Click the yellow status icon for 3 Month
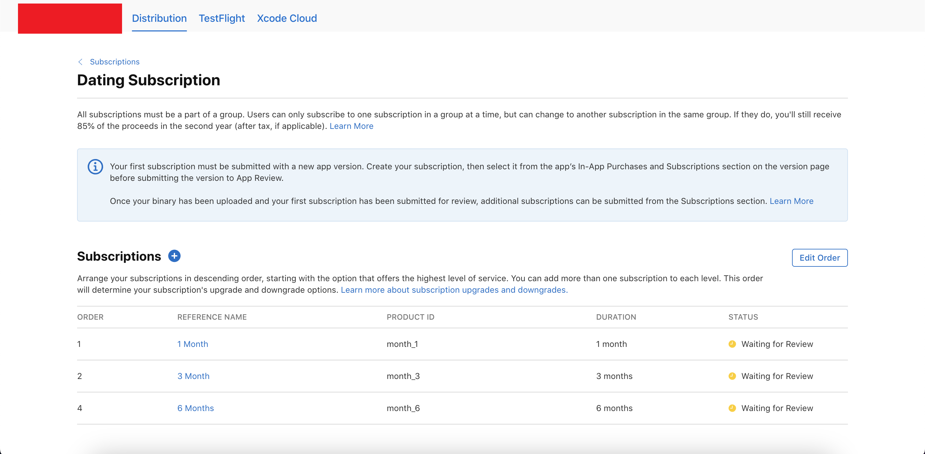The width and height of the screenshot is (925, 454). (x=732, y=376)
